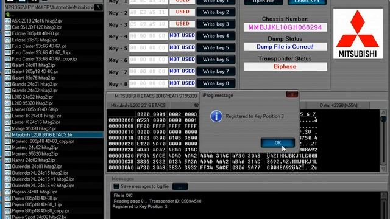The width and height of the screenshot is (390, 219).
Task: Click the hex viewer scrollbar thumb
Action: pyautogui.click(x=383, y=119)
